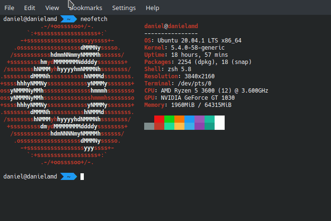331x221 pixels.
Task: Open the Help menu
Action: pos(152,8)
